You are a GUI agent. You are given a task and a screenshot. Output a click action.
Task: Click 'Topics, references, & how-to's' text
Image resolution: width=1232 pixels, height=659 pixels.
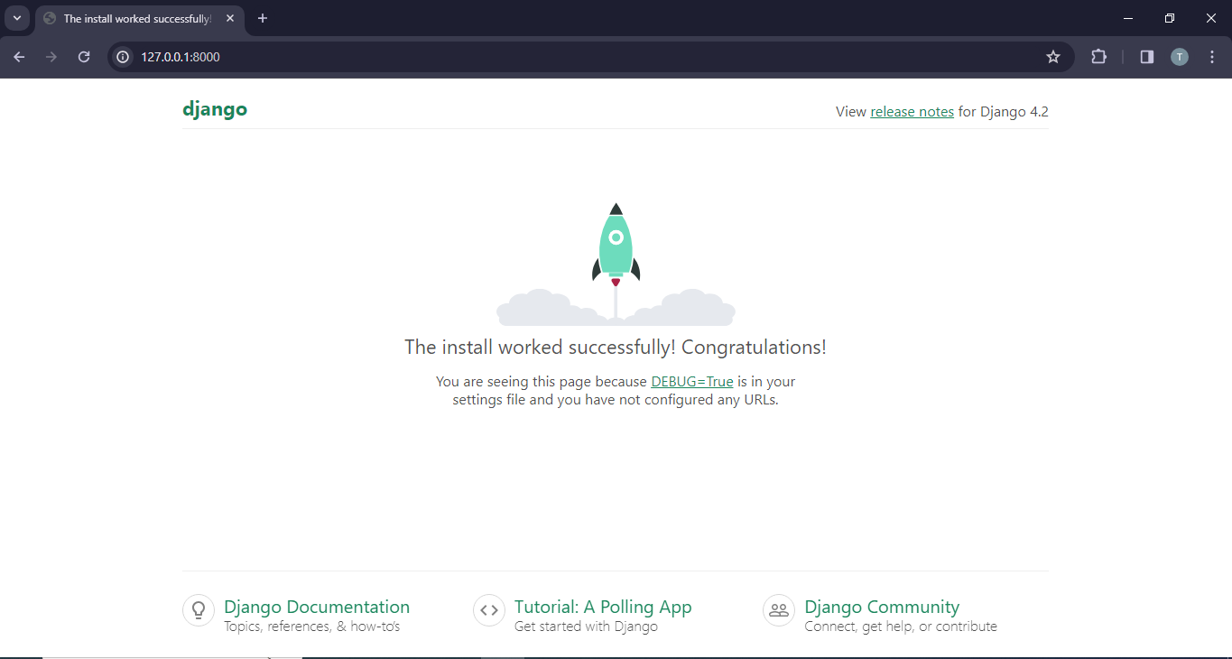(x=311, y=627)
